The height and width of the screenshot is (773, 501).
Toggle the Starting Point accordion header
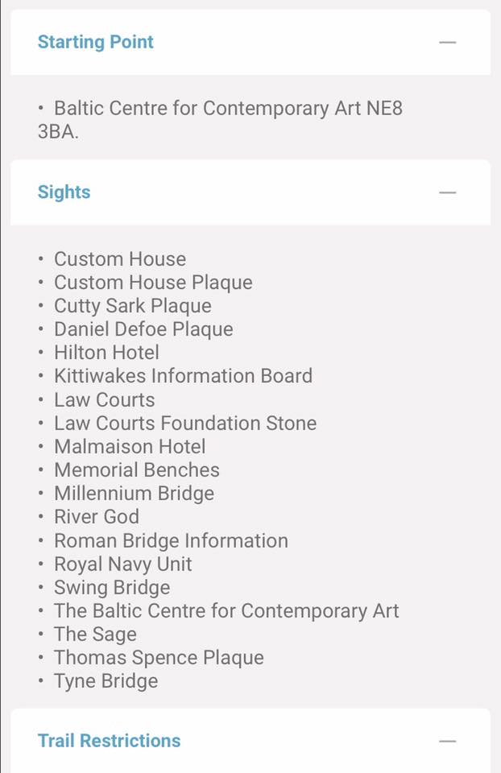coord(250,43)
